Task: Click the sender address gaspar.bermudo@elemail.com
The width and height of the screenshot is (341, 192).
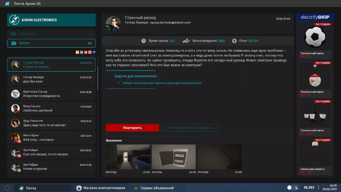Action: 170,22
